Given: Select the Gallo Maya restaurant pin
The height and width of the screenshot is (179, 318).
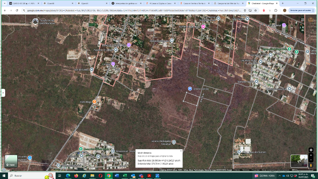Looking at the screenshot, I should (x=94, y=102).
